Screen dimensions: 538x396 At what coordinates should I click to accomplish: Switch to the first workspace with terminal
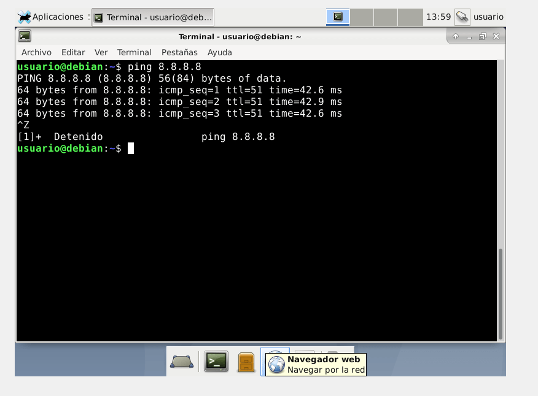pos(338,17)
